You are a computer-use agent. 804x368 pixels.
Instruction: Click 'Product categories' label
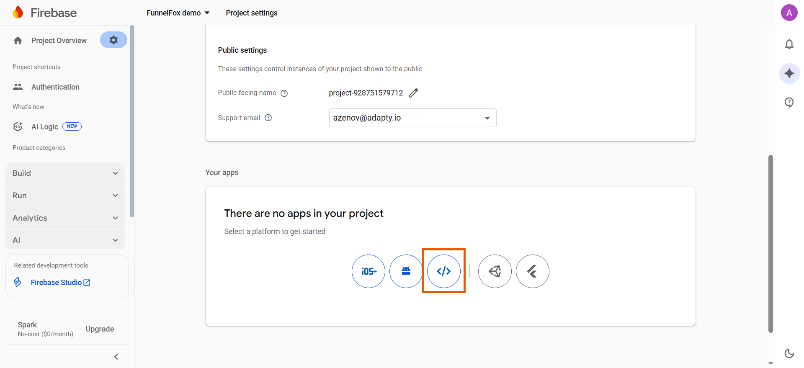39,148
